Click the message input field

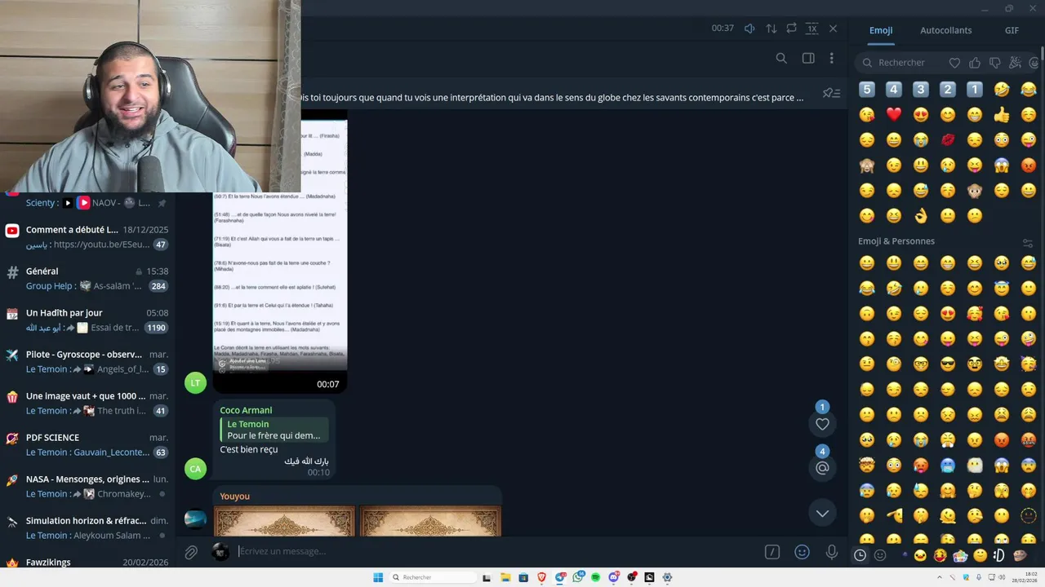click(x=498, y=552)
